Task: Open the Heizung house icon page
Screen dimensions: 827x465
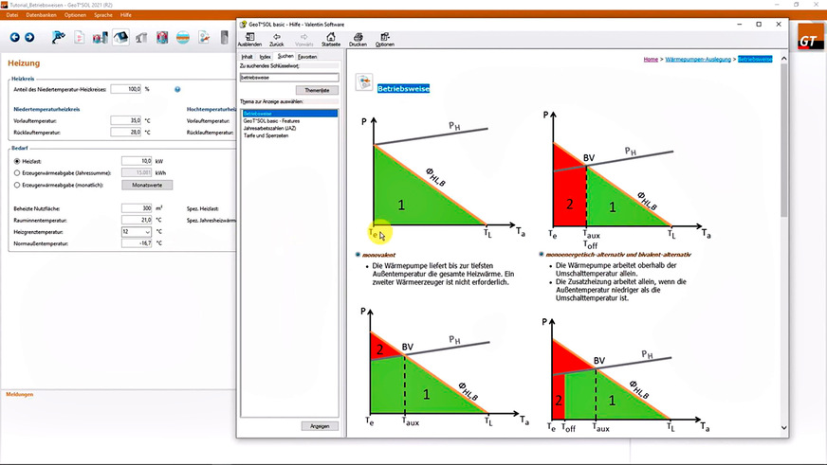Action: coord(121,38)
